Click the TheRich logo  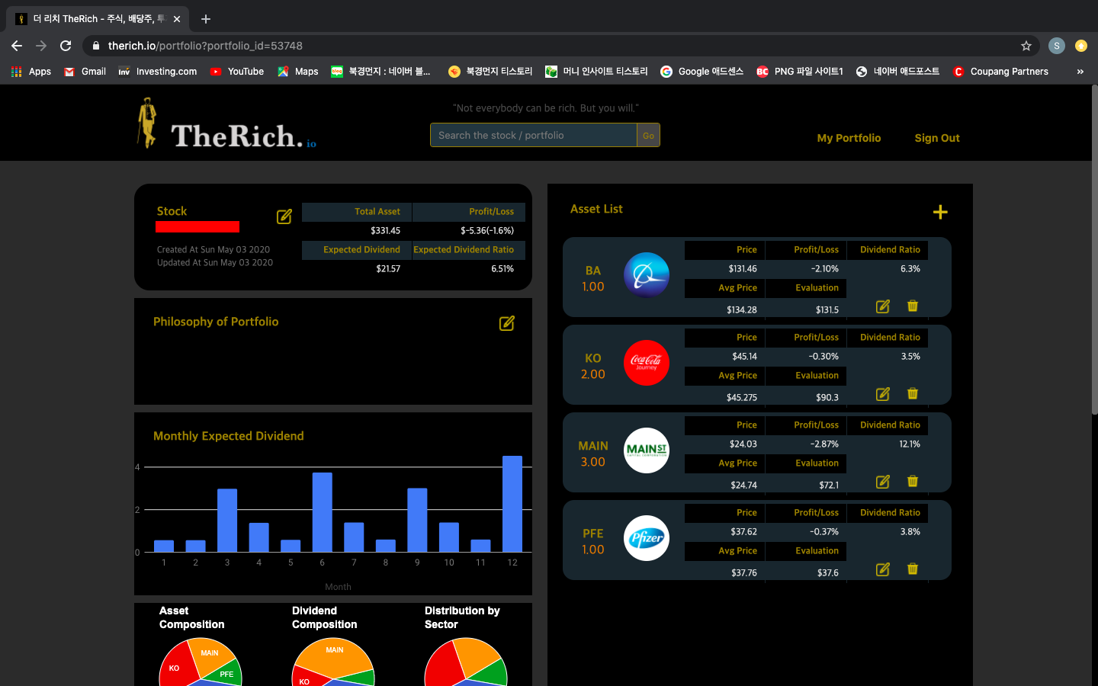click(x=226, y=123)
